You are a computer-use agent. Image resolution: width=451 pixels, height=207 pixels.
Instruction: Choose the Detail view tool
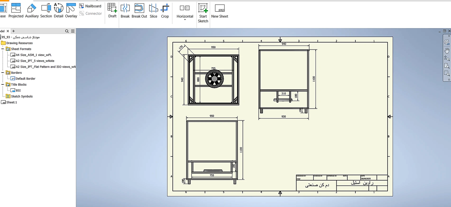pyautogui.click(x=59, y=11)
